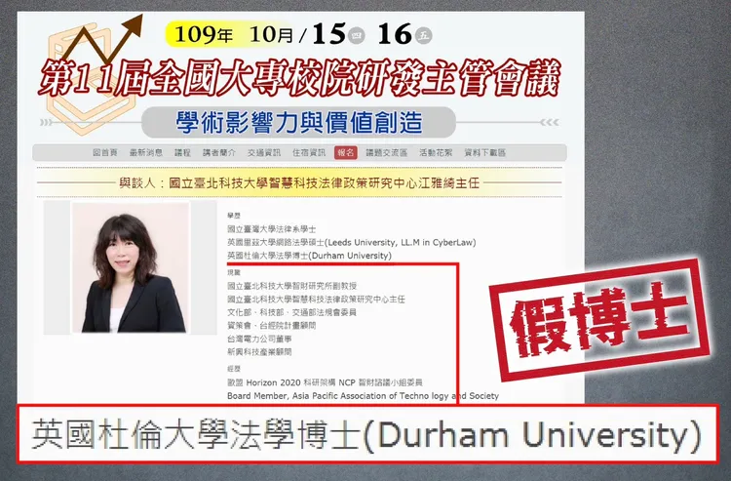
Task: Open the 議程 agenda menu item
Action: (x=182, y=153)
